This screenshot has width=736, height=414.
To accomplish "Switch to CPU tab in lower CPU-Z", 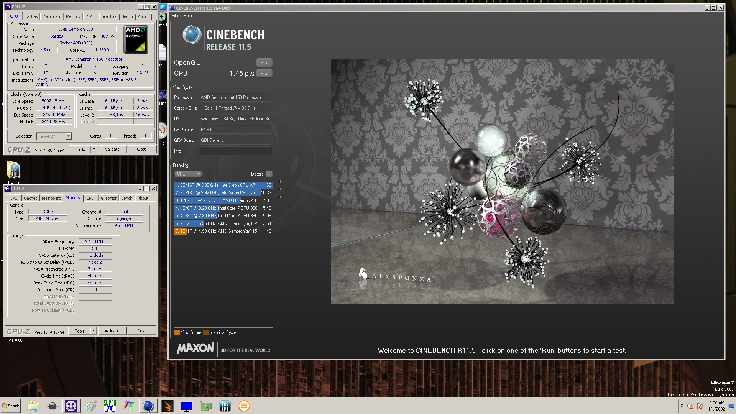I will click(13, 198).
